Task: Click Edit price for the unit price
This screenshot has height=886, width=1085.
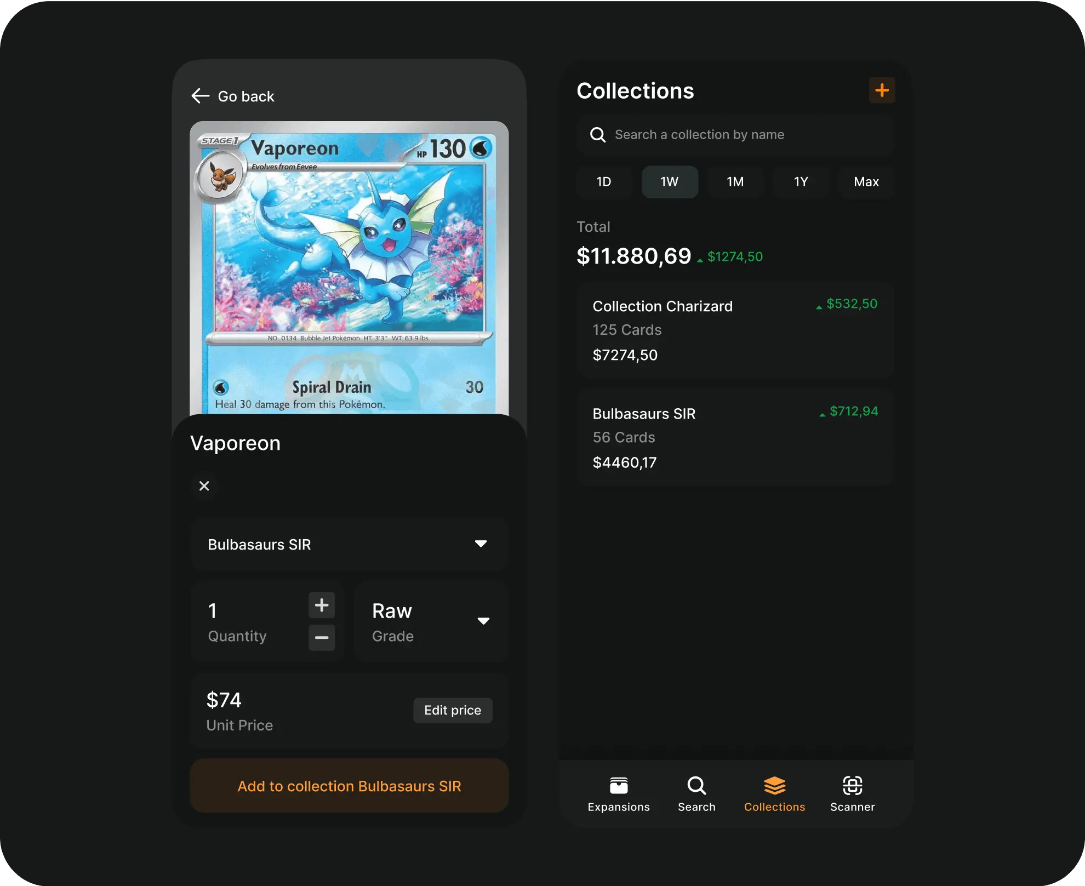Action: [x=453, y=710]
